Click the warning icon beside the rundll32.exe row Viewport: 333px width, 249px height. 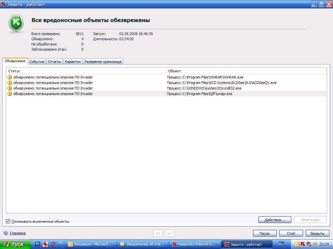pos(9,88)
